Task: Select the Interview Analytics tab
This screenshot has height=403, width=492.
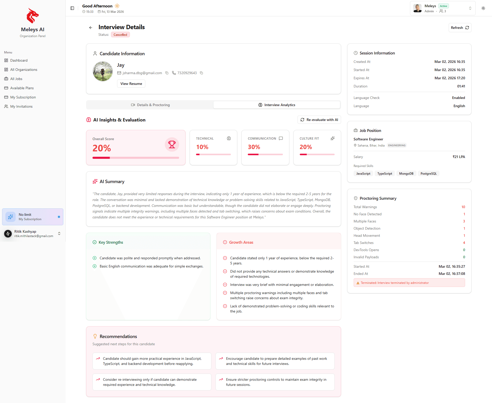Action: point(277,105)
